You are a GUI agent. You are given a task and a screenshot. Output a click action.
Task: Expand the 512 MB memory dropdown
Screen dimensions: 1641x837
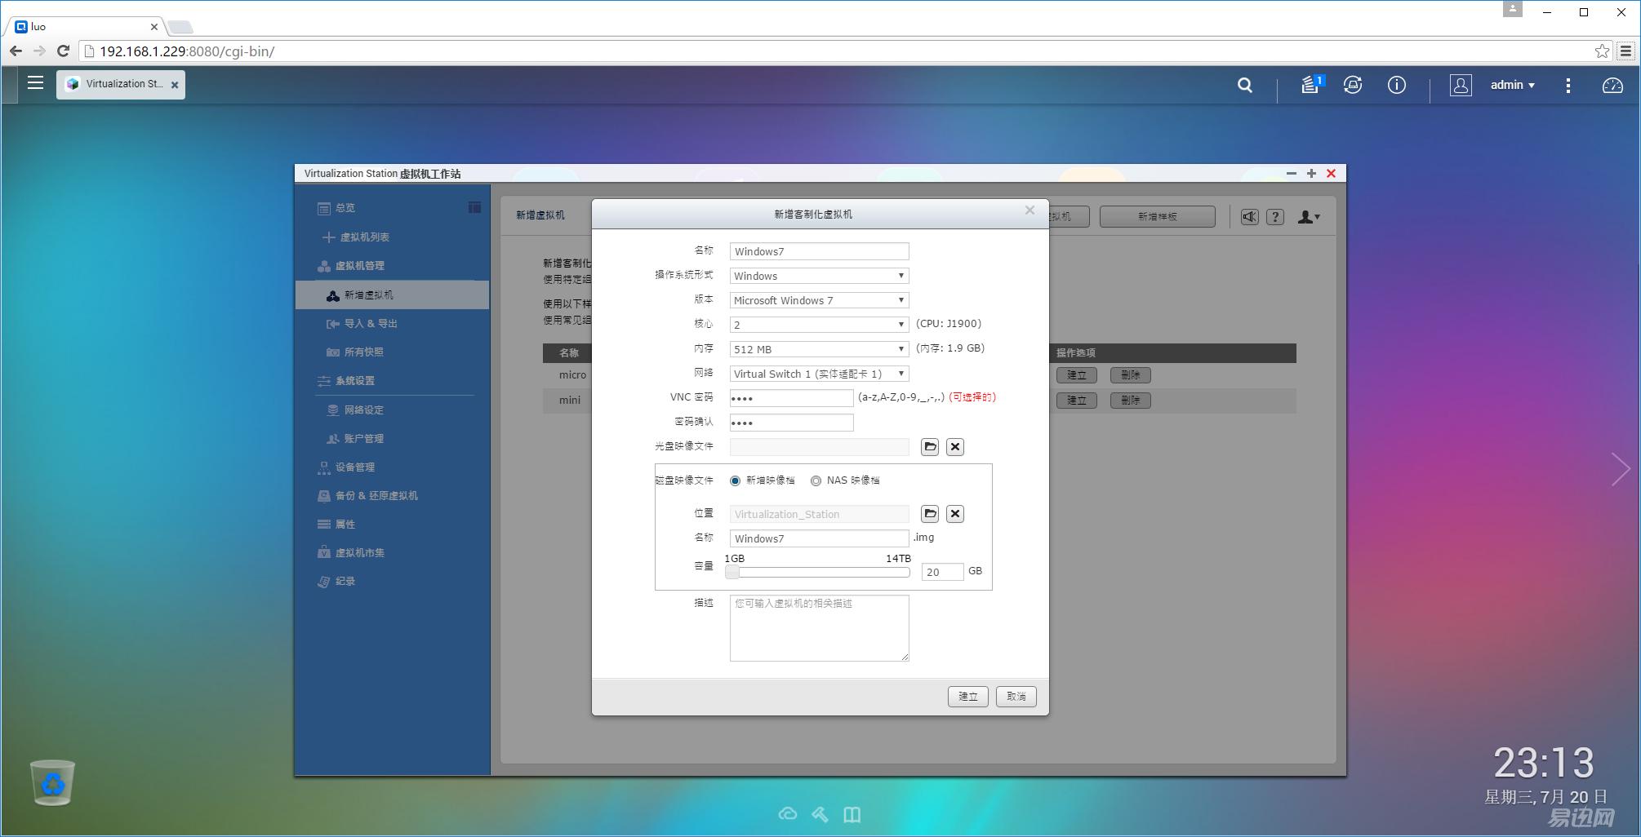819,349
